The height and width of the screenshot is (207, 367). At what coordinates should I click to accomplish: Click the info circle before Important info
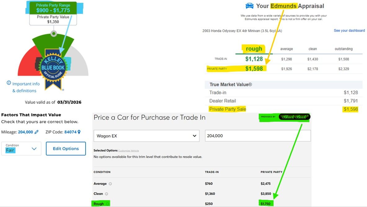[9, 83]
